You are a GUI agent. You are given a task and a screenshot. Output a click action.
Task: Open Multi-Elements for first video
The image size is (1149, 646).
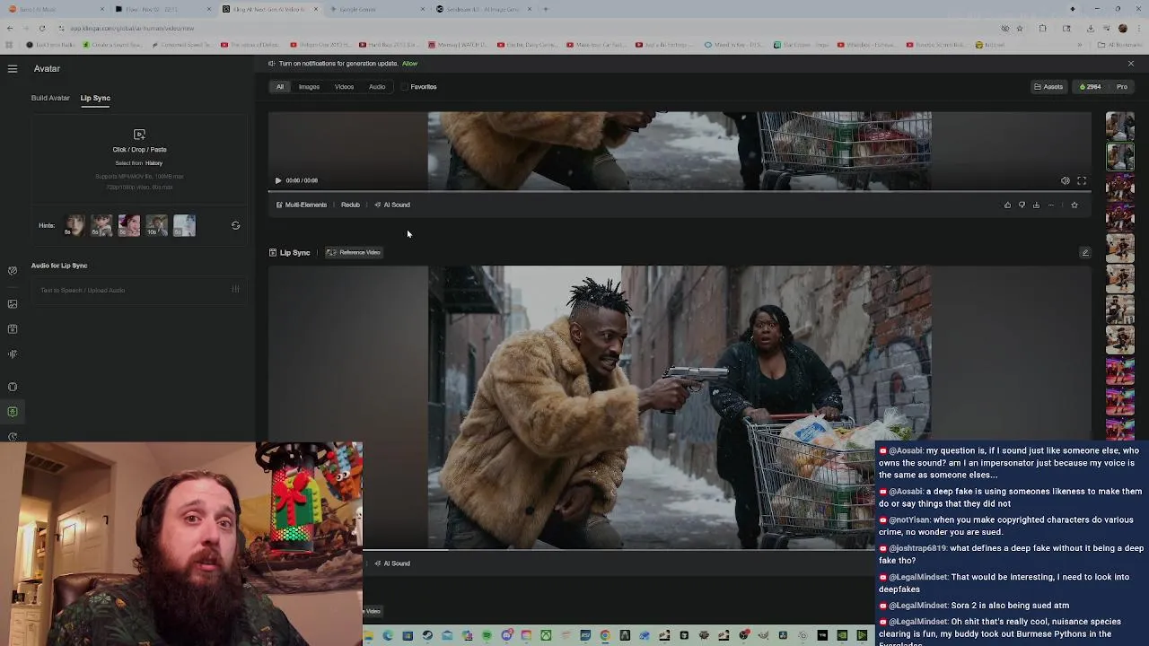302,205
